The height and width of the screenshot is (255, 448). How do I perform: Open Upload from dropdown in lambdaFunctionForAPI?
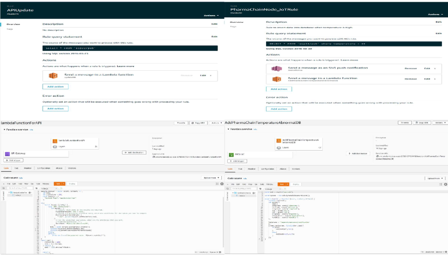(212, 178)
